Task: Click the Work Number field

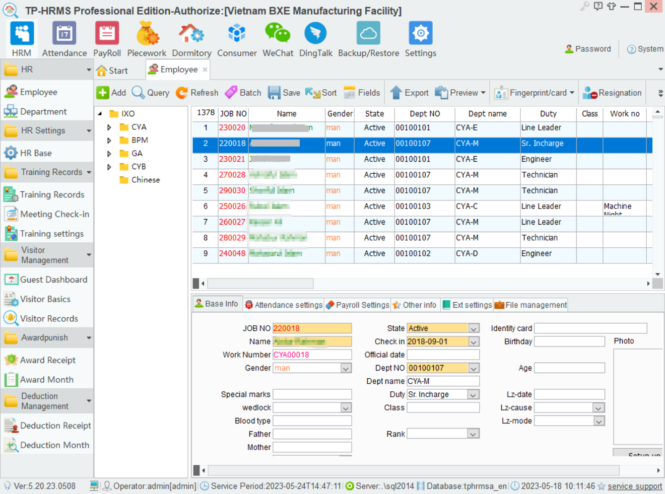Action: [x=312, y=355]
